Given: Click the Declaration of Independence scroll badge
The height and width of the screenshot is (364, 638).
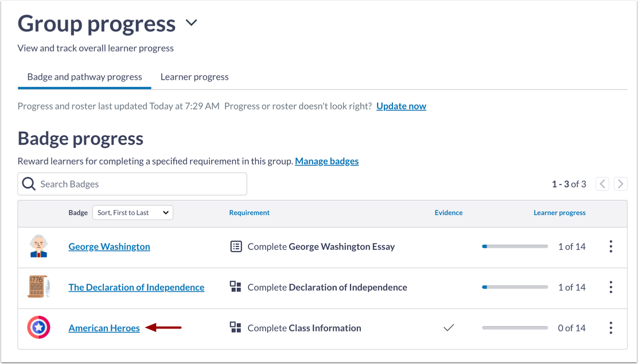Looking at the screenshot, I should pyautogui.click(x=38, y=287).
